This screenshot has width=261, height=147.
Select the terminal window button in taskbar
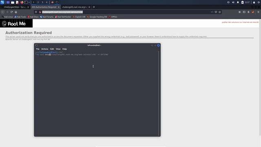click(x=57, y=2)
